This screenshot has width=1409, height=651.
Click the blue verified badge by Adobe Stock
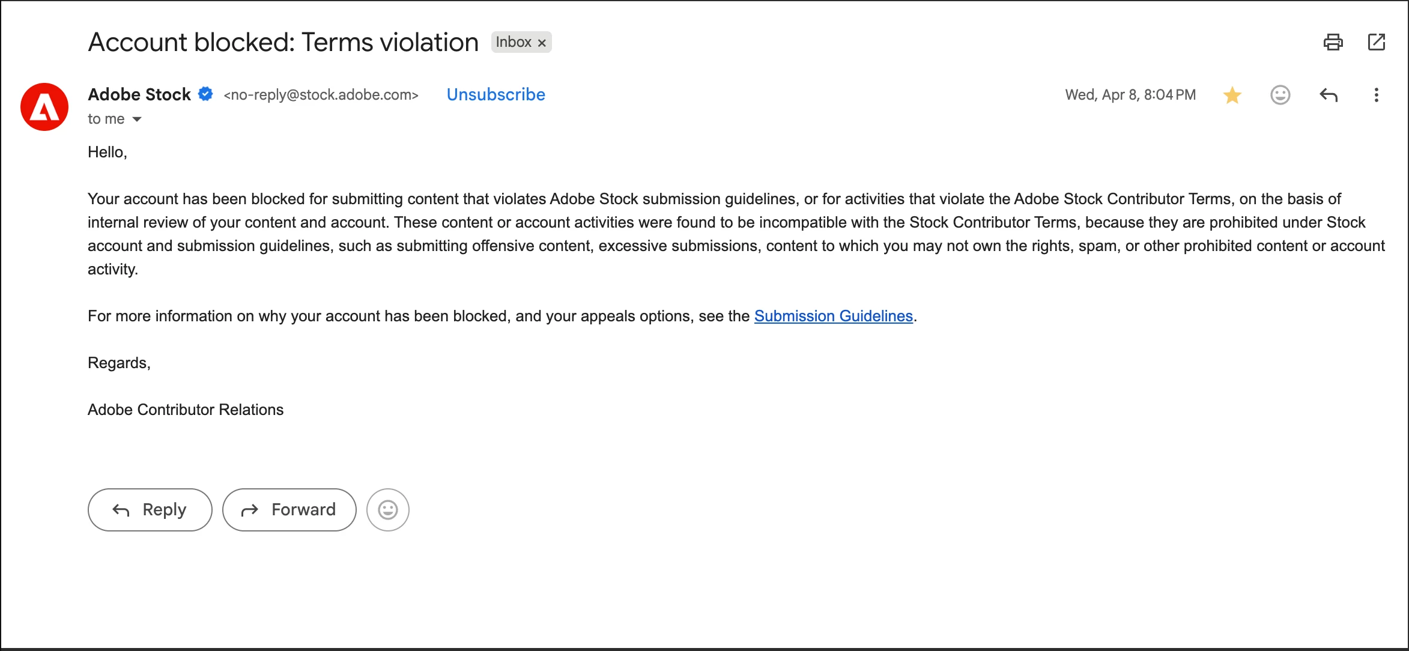pos(205,94)
